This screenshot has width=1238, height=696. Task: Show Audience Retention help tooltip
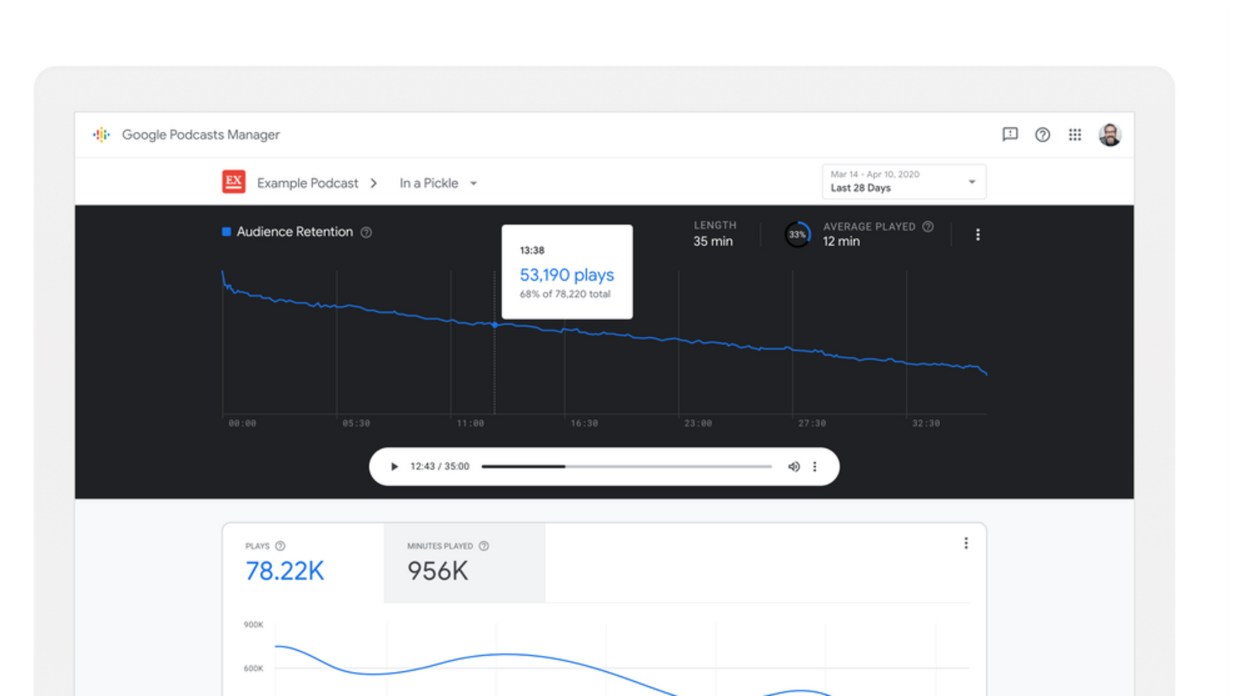(x=366, y=233)
